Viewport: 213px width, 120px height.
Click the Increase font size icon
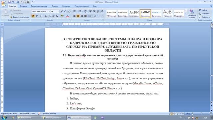(x=61, y=11)
